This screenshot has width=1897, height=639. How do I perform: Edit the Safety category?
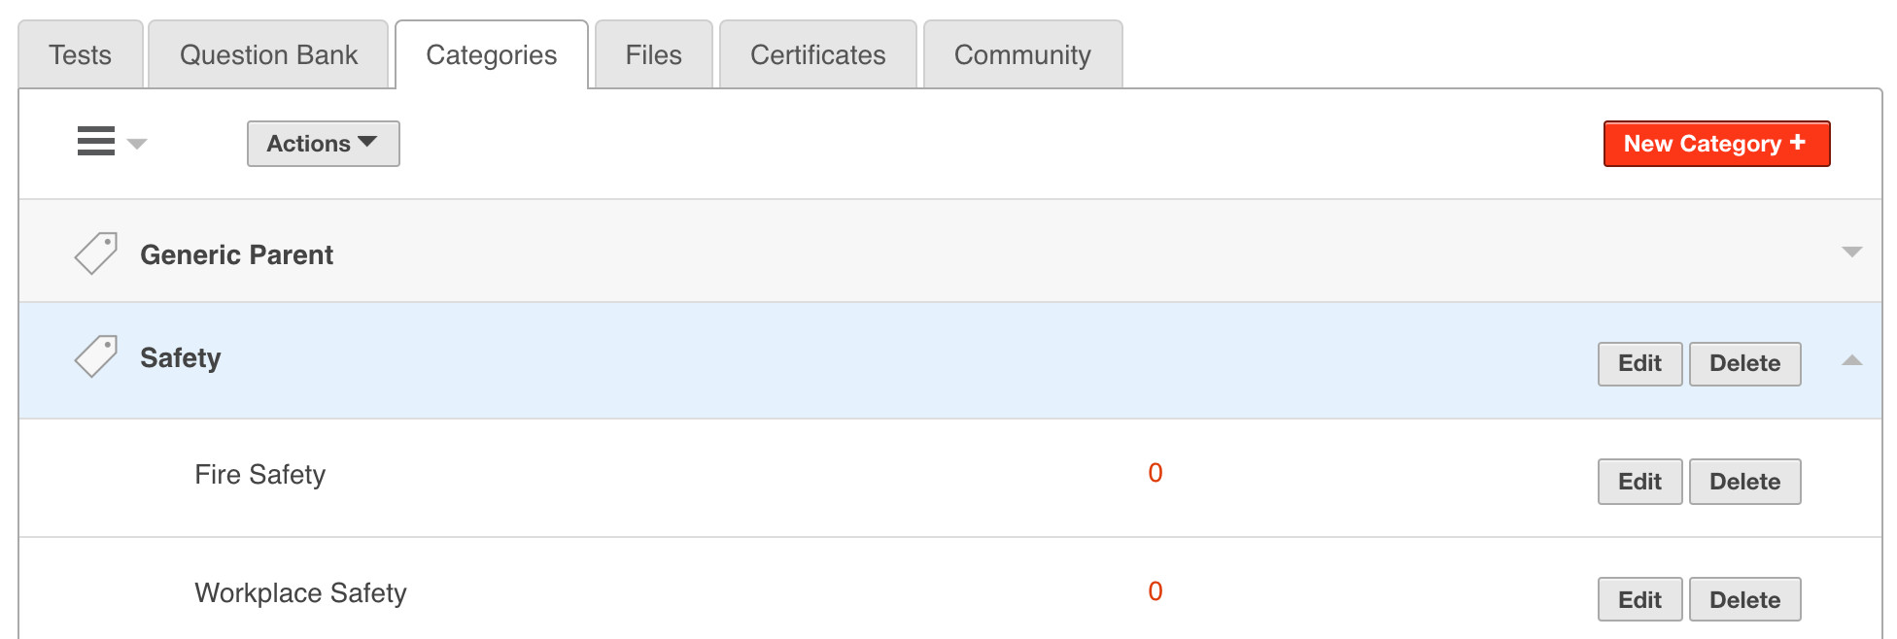tap(1639, 363)
